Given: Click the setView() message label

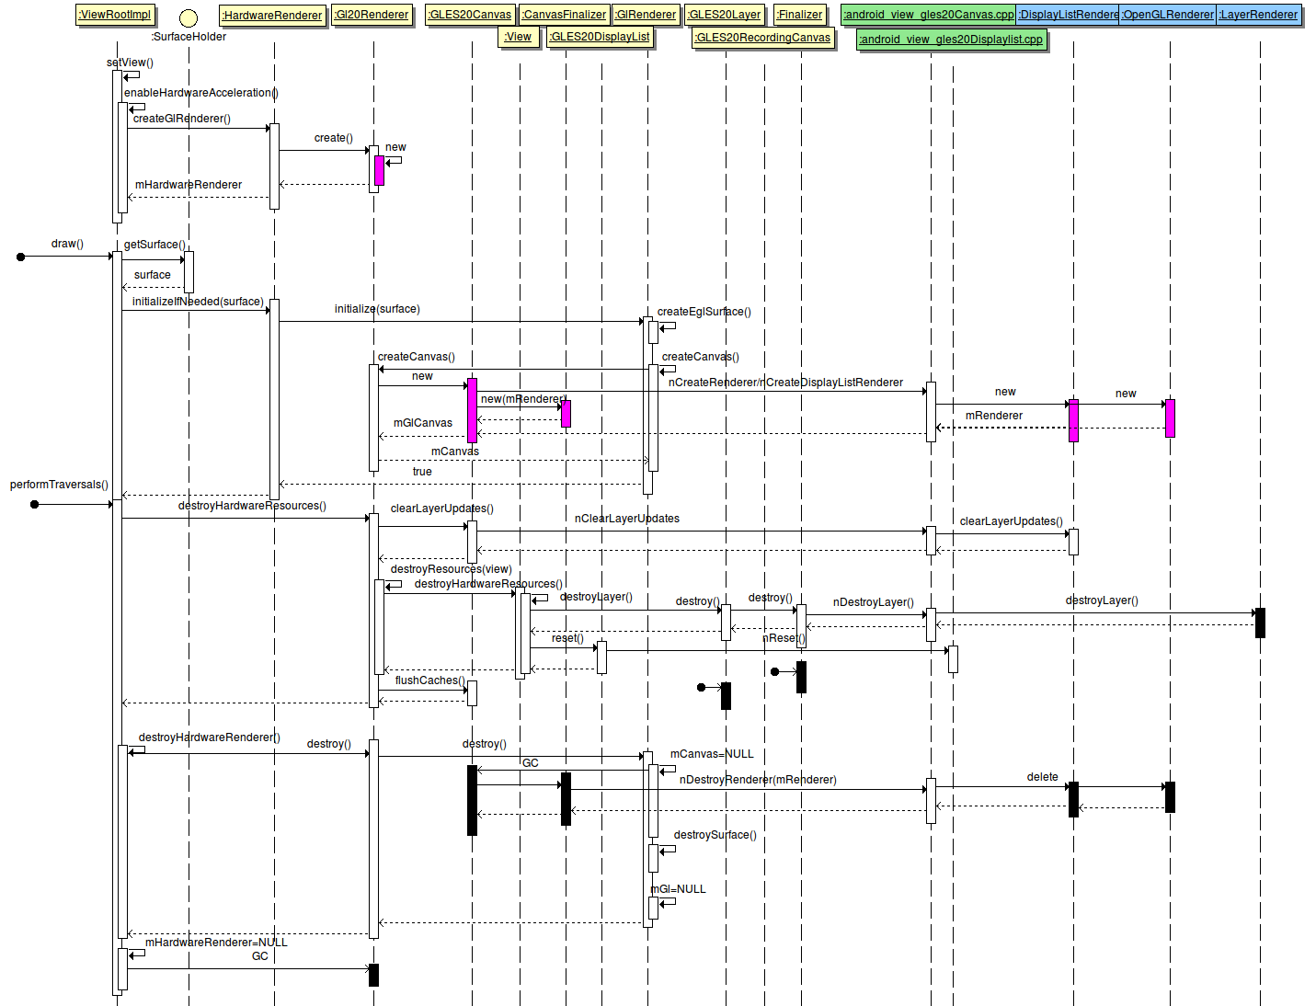Looking at the screenshot, I should [130, 63].
